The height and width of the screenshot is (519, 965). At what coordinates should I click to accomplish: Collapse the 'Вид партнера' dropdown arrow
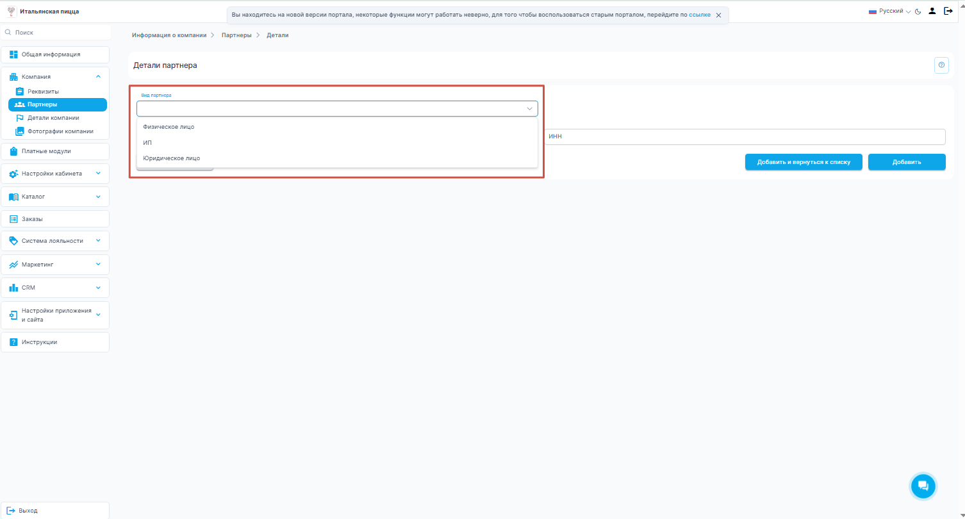pos(529,109)
